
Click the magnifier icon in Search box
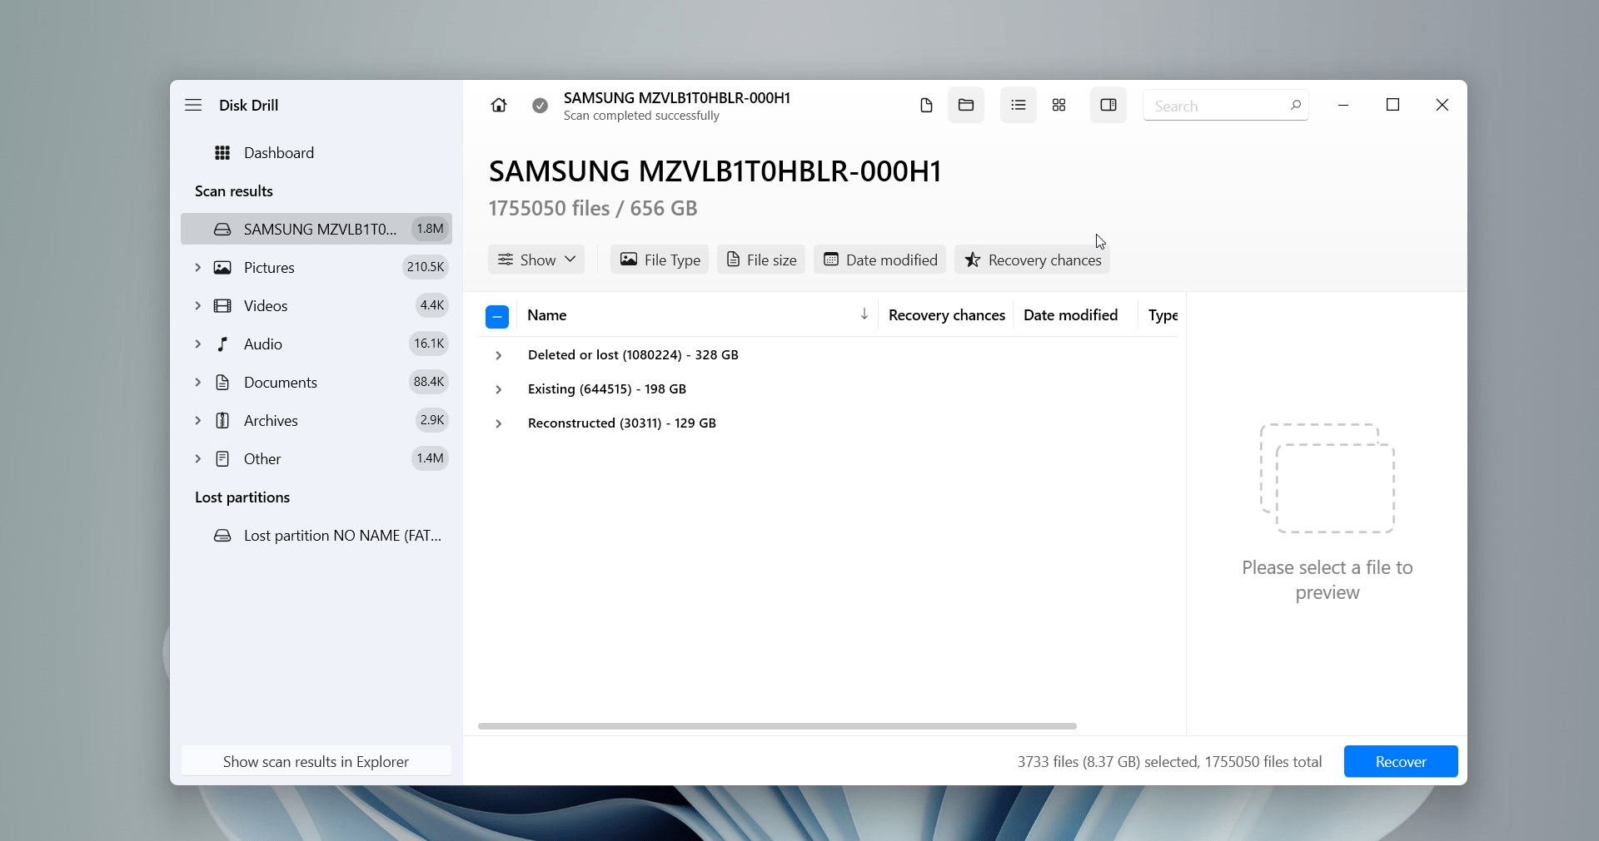coord(1295,106)
